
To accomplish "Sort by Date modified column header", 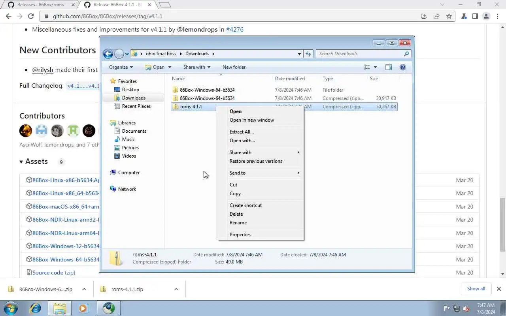I will pos(290,79).
